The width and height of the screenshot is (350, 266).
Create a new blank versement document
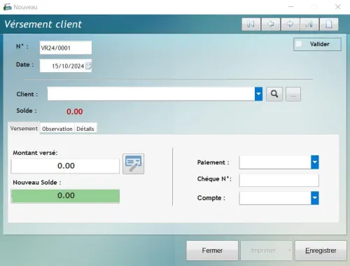coord(329,24)
